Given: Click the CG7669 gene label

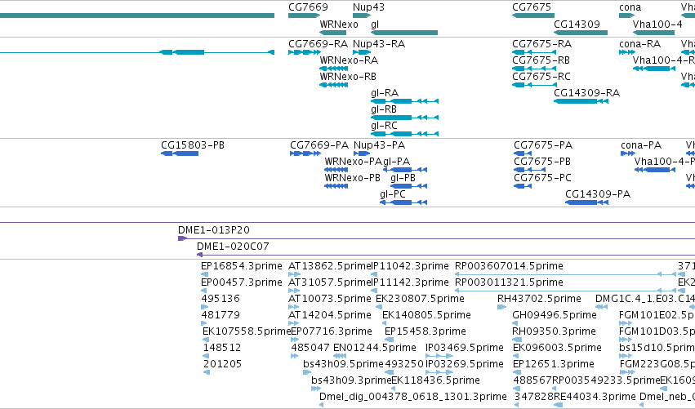Looking at the screenshot, I should [x=308, y=7].
